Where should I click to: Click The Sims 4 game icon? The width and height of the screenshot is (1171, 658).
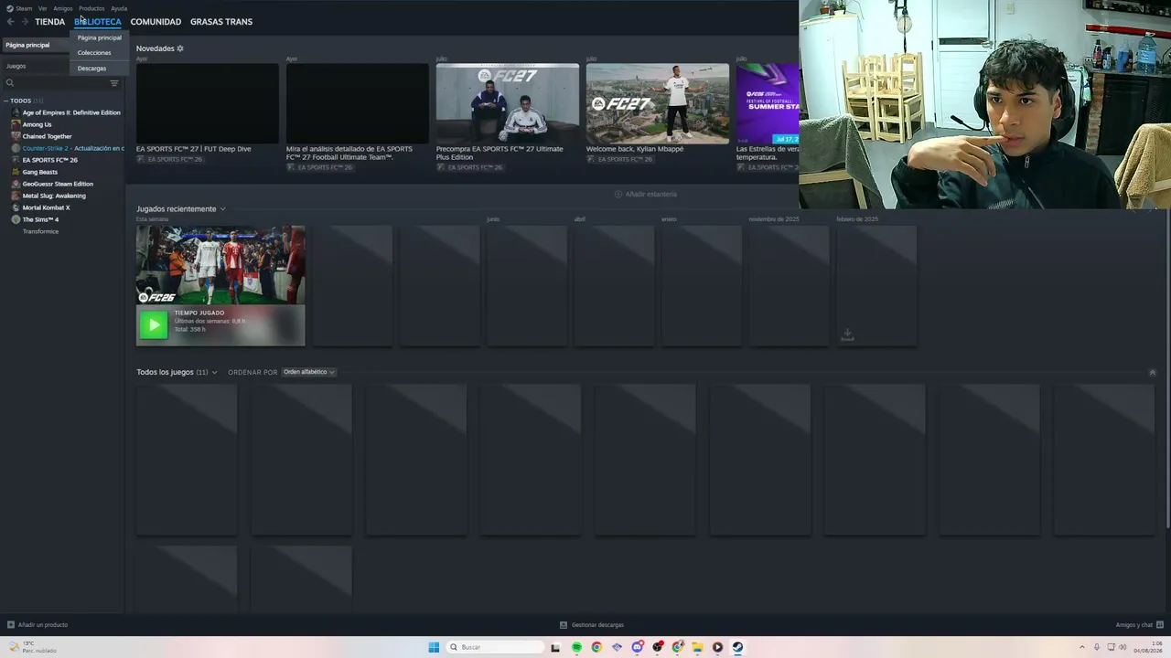[x=16, y=219]
